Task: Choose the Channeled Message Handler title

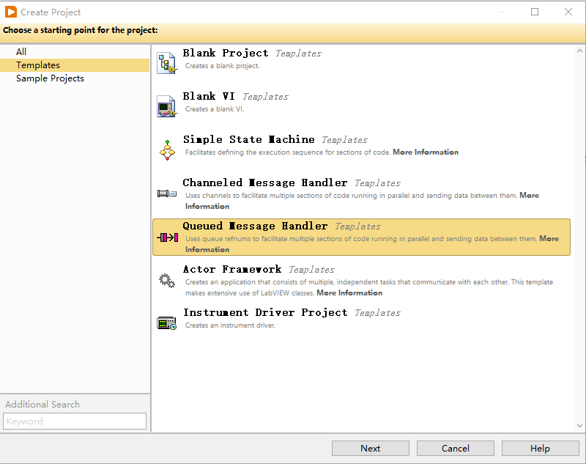Action: tap(265, 183)
